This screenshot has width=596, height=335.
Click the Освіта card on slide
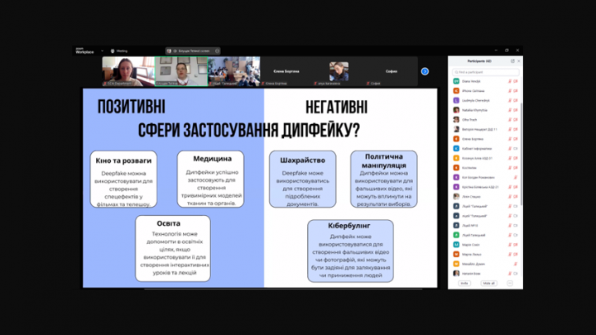point(173,248)
